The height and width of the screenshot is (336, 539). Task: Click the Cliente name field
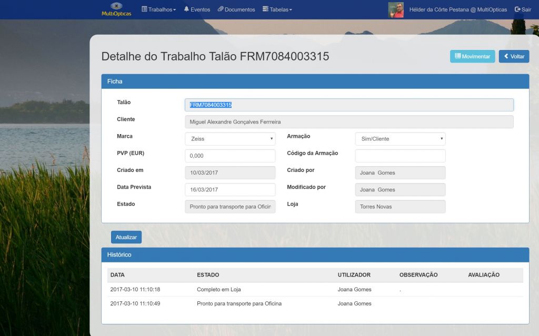click(348, 122)
